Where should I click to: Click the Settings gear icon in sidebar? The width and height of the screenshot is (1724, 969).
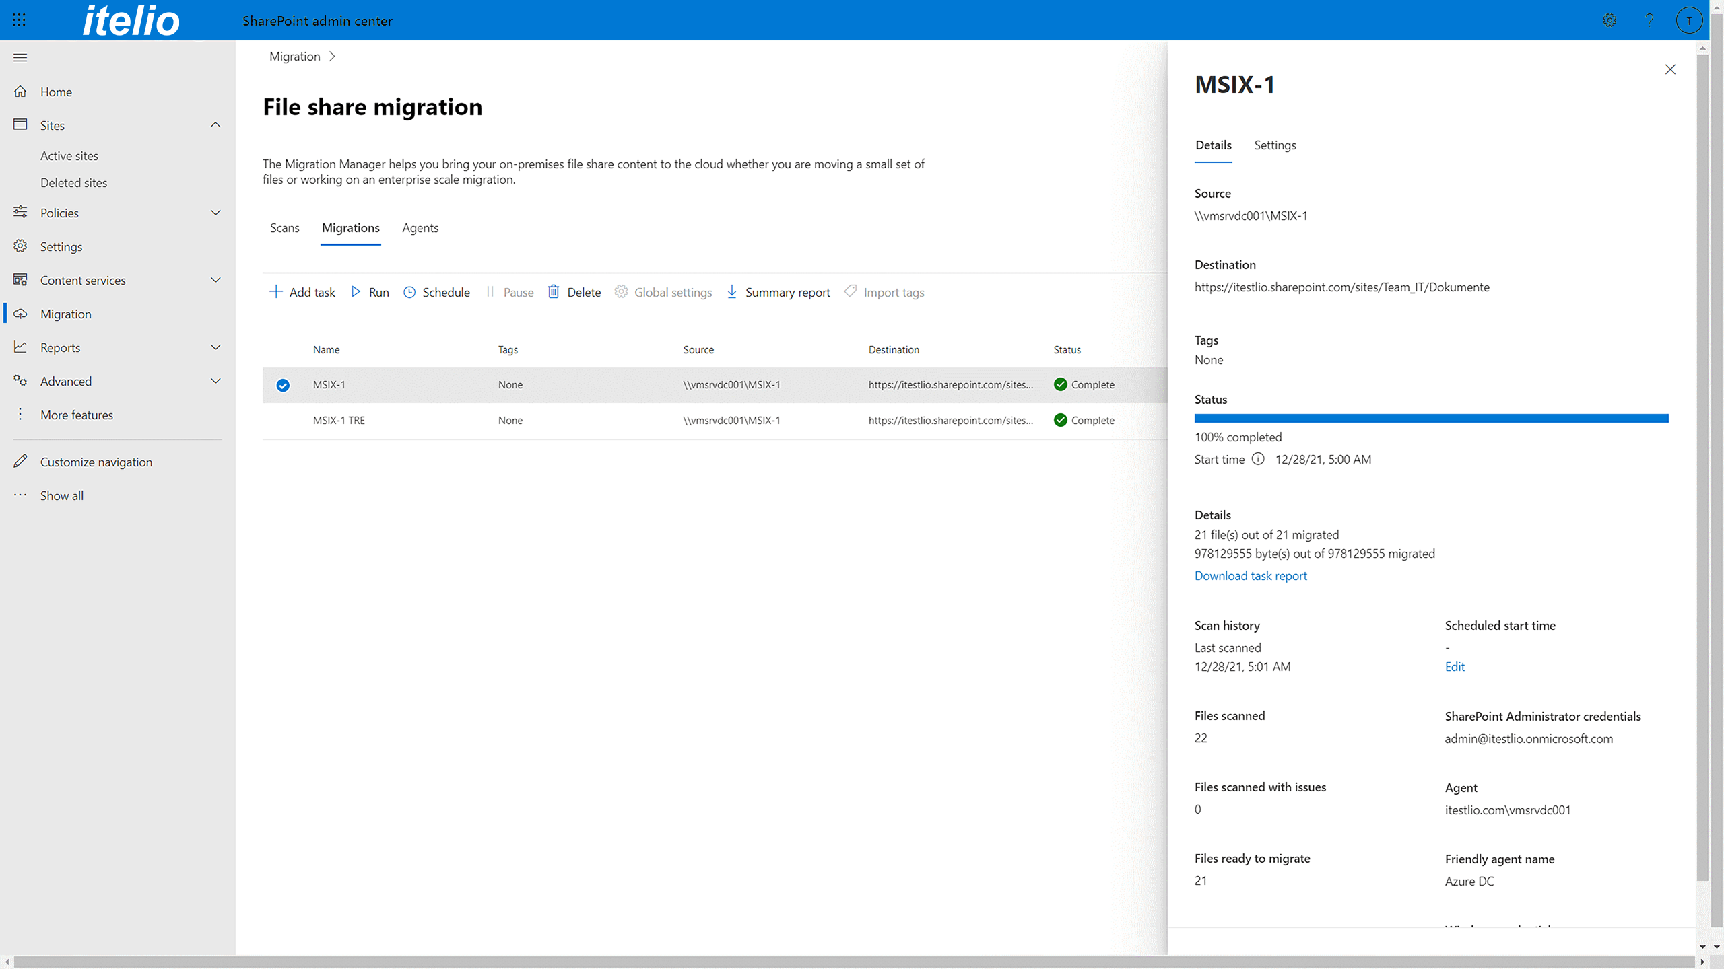[21, 246]
